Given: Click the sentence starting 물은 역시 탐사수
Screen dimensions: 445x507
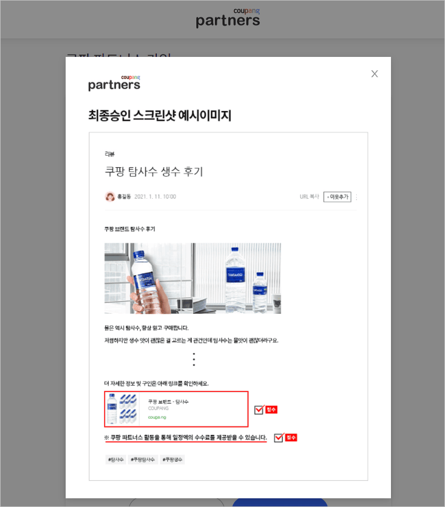Looking at the screenshot, I should [146, 328].
